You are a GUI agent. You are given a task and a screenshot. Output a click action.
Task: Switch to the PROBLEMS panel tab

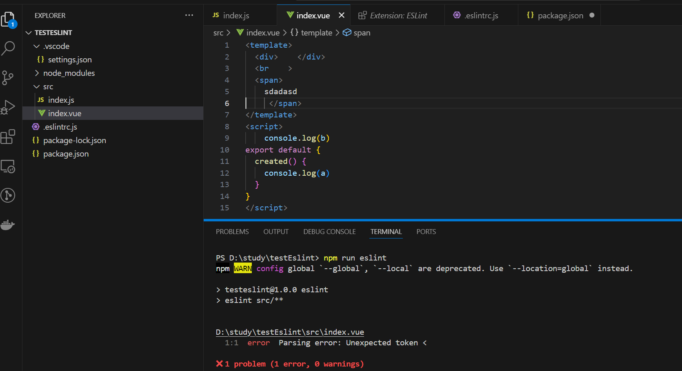pos(232,232)
